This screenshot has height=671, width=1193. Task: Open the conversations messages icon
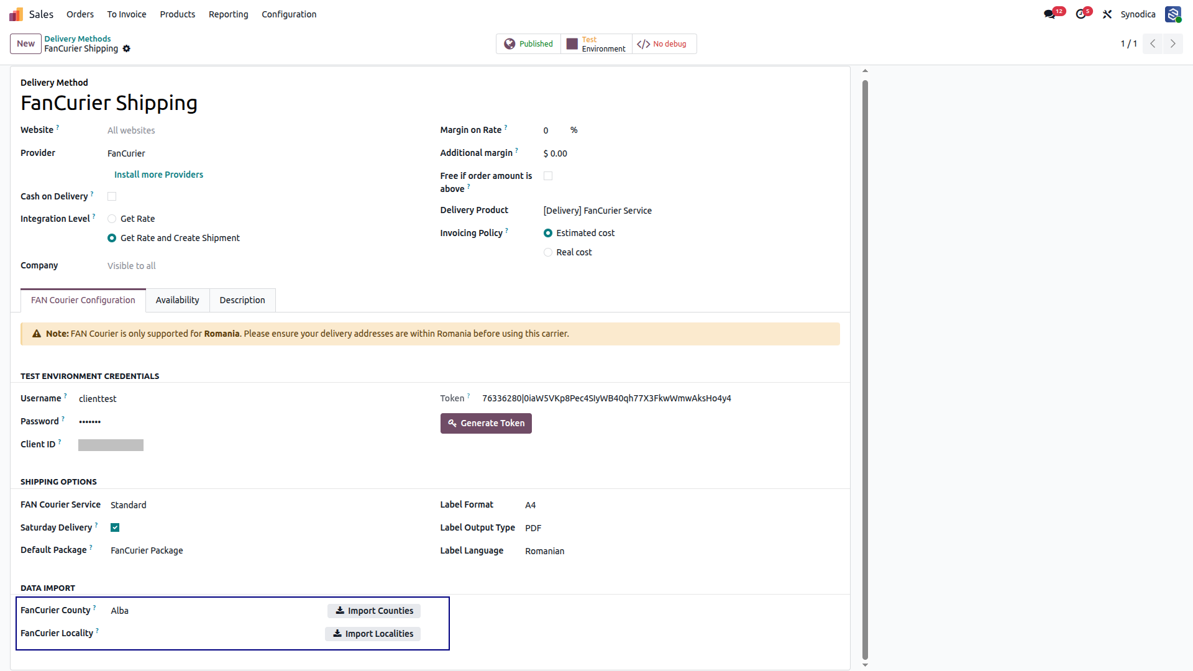pos(1049,14)
